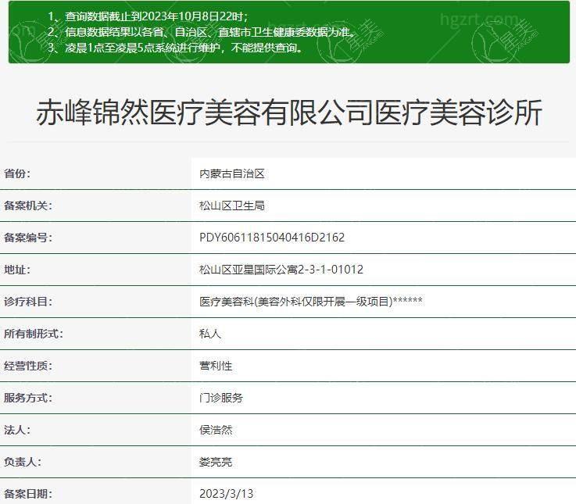Image resolution: width=576 pixels, height=504 pixels.
Task: Click the notice line about 卫生健康委数据为准
Action: click(202, 32)
